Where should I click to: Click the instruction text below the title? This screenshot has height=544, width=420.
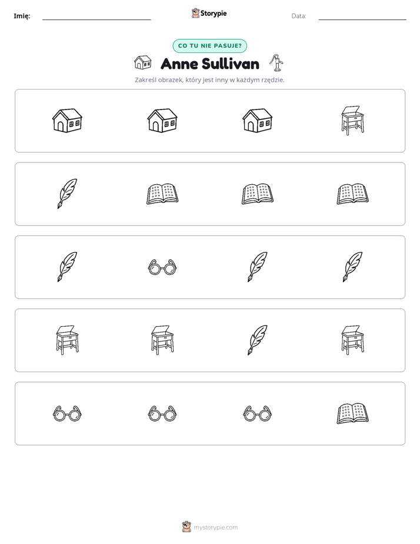(x=209, y=80)
